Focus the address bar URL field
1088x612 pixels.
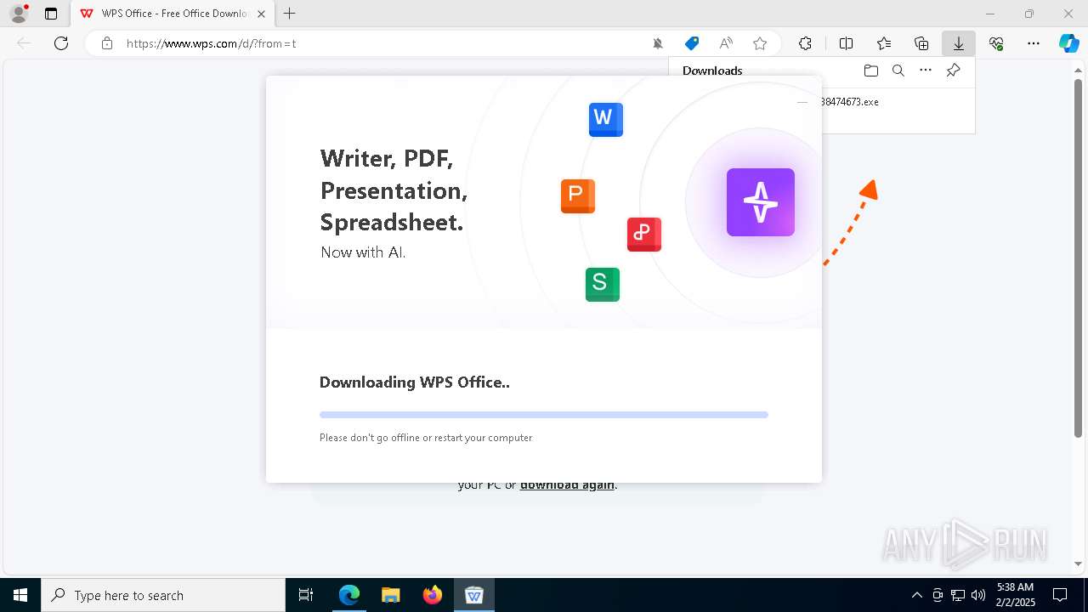pyautogui.click(x=382, y=43)
